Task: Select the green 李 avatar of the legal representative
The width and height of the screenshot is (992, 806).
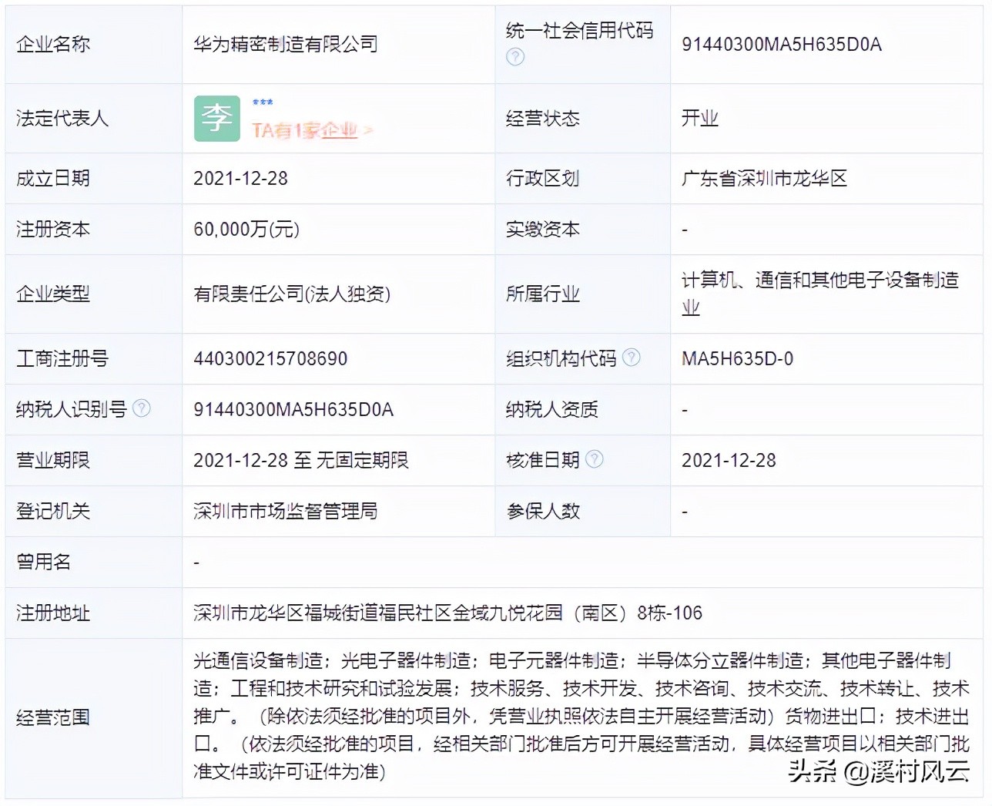Action: point(218,119)
